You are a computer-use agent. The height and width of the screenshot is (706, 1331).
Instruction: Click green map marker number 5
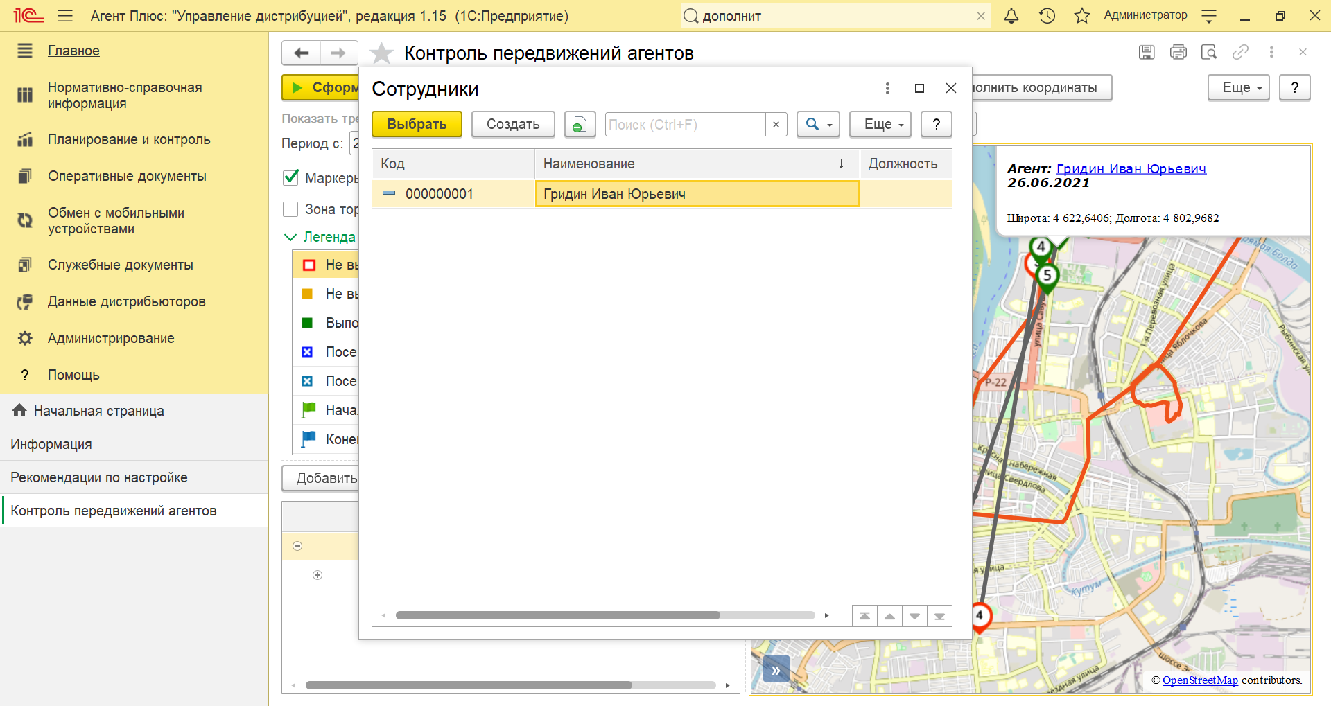pyautogui.click(x=1047, y=277)
